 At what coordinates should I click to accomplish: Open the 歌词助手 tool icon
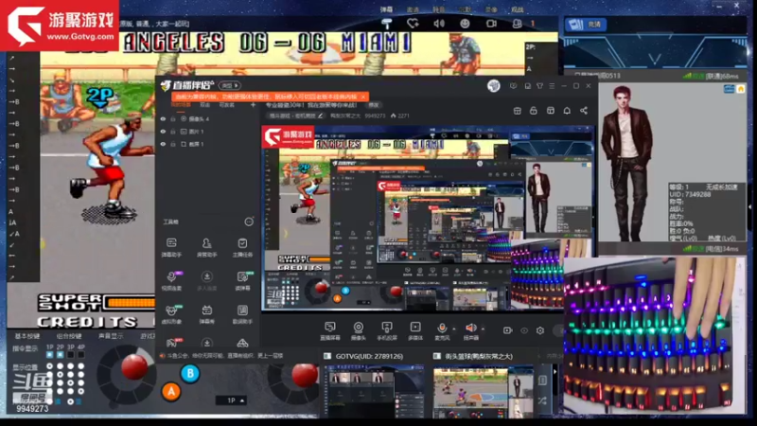(x=242, y=313)
